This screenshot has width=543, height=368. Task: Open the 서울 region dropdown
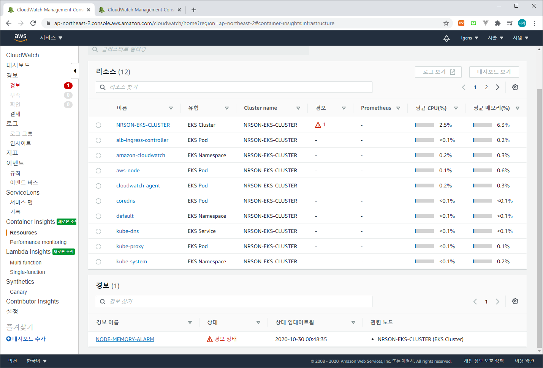pyautogui.click(x=496, y=38)
